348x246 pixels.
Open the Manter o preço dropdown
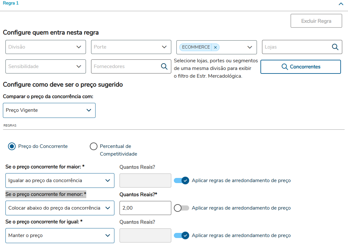[x=60, y=235]
